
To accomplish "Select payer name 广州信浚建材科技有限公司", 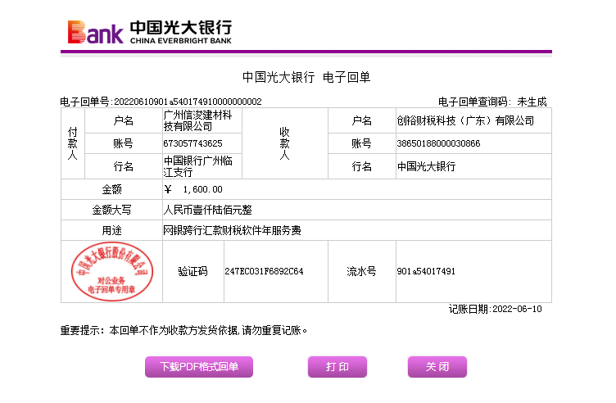I will coord(197,120).
